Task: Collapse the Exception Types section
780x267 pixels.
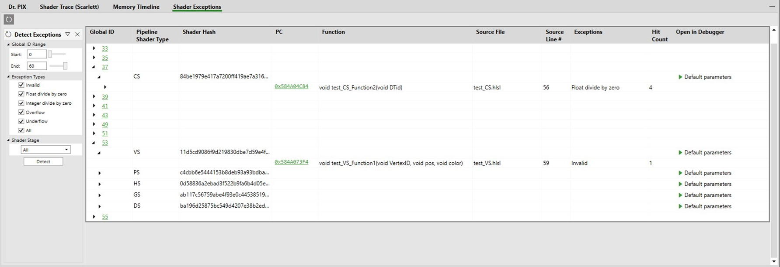Action: [x=8, y=77]
